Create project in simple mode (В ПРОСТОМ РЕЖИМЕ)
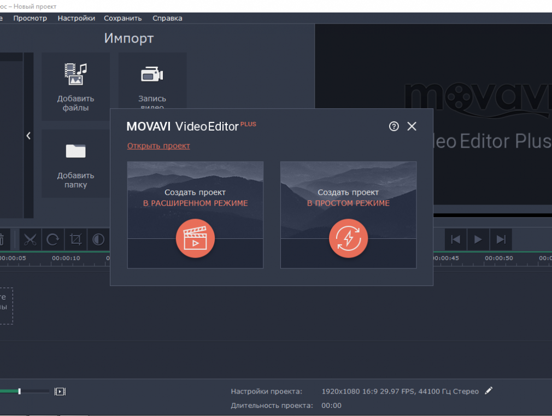The height and width of the screenshot is (416, 552). (349, 215)
